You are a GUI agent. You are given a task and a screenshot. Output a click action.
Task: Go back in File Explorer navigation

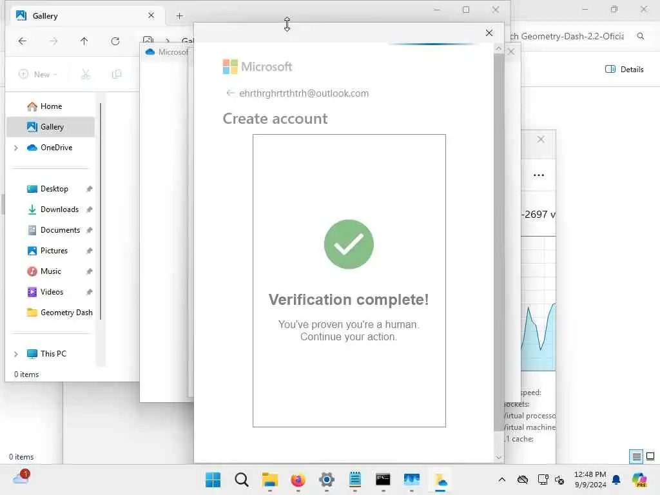[x=23, y=41]
